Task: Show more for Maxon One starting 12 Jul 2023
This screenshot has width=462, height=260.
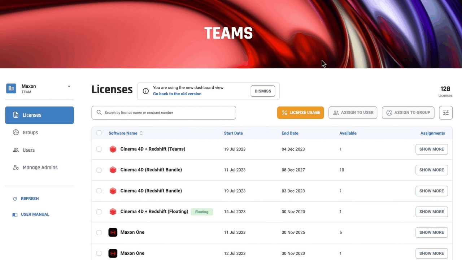Action: 432,253
